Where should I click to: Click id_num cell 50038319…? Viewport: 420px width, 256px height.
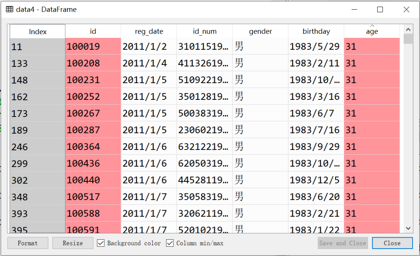(x=205, y=113)
